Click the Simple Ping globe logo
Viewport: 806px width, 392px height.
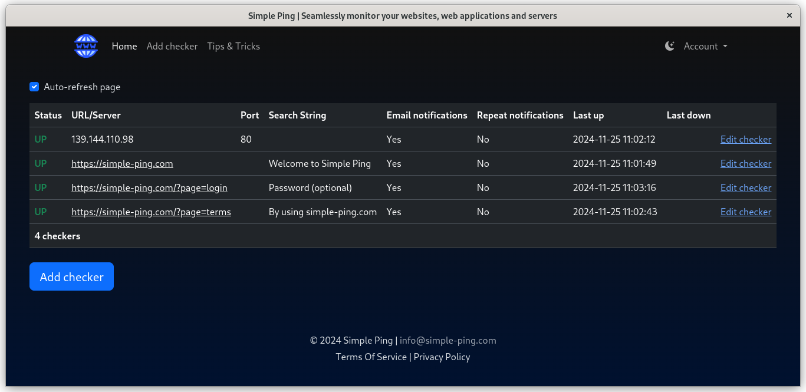point(86,46)
